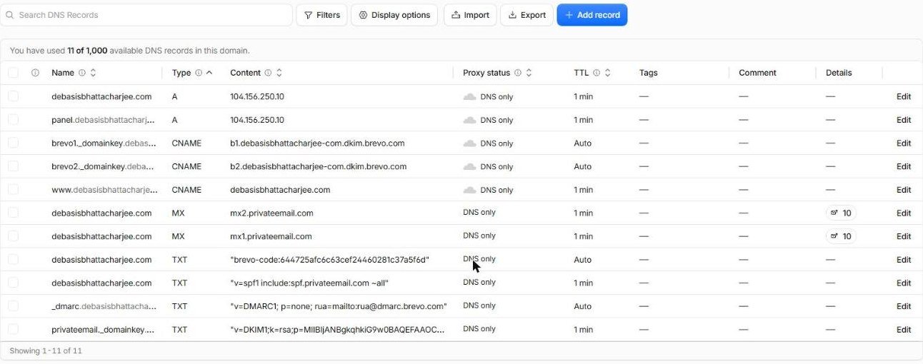Toggle the select-all checkbox in header

[x=14, y=73]
